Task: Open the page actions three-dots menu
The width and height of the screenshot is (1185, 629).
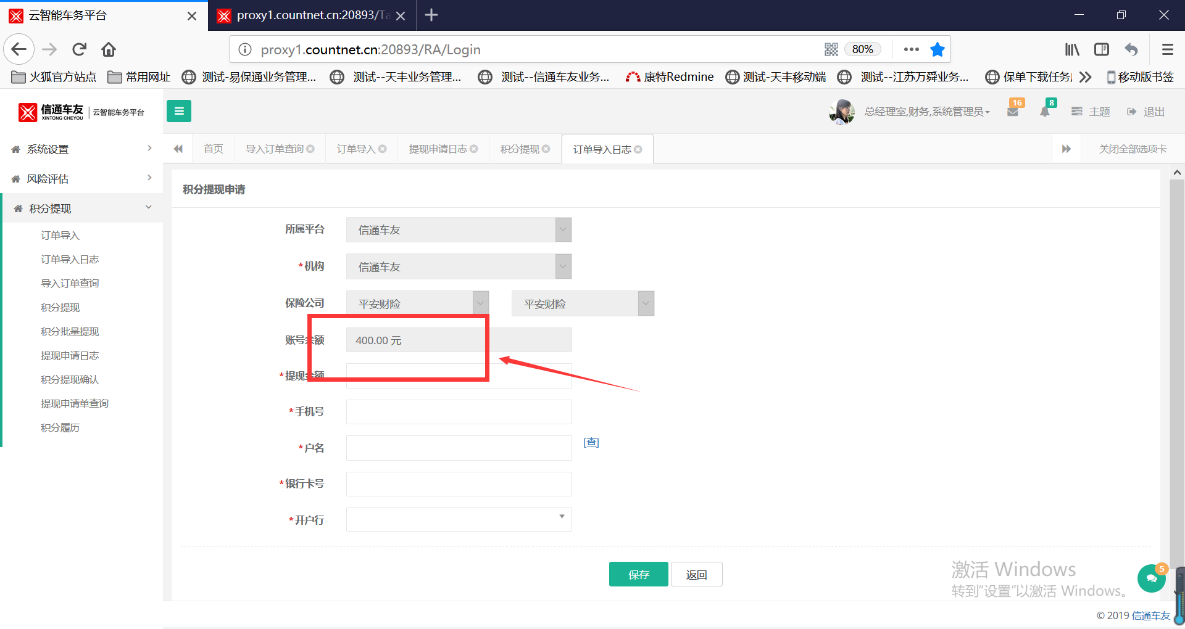Action: pos(911,49)
